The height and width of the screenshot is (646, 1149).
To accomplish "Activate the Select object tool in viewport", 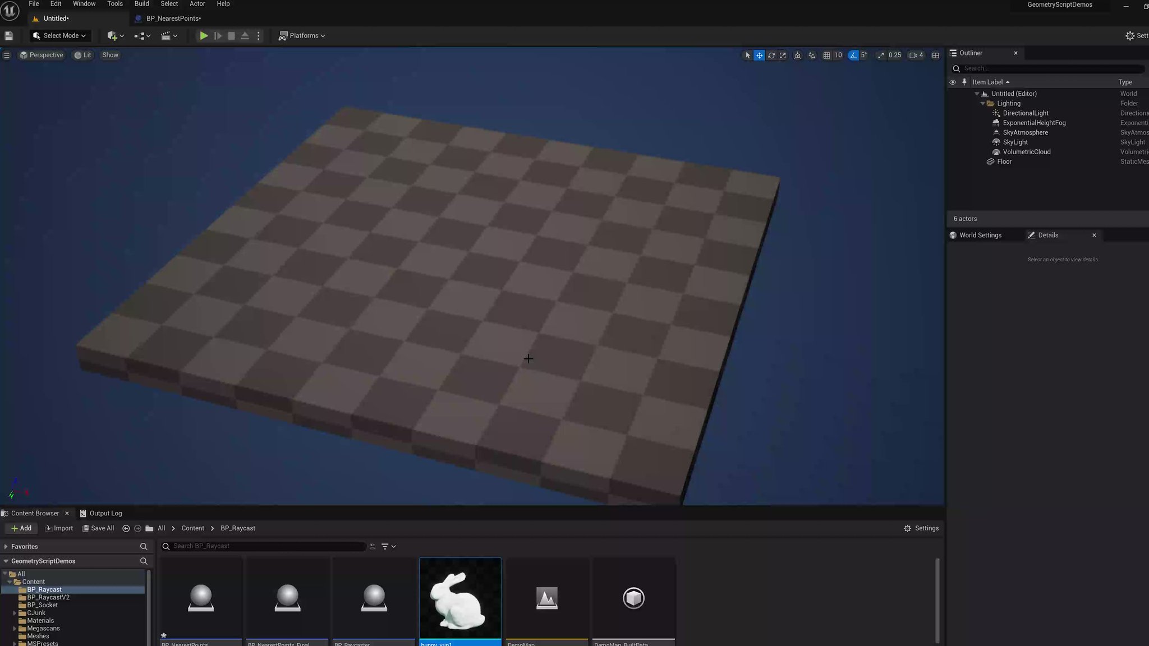I will (x=747, y=55).
